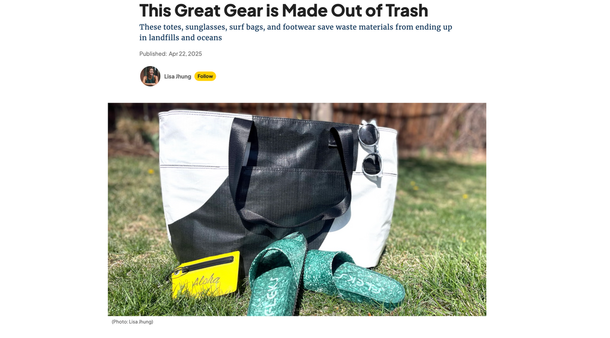Click the black zipper on the yellow pouch

[206, 265]
